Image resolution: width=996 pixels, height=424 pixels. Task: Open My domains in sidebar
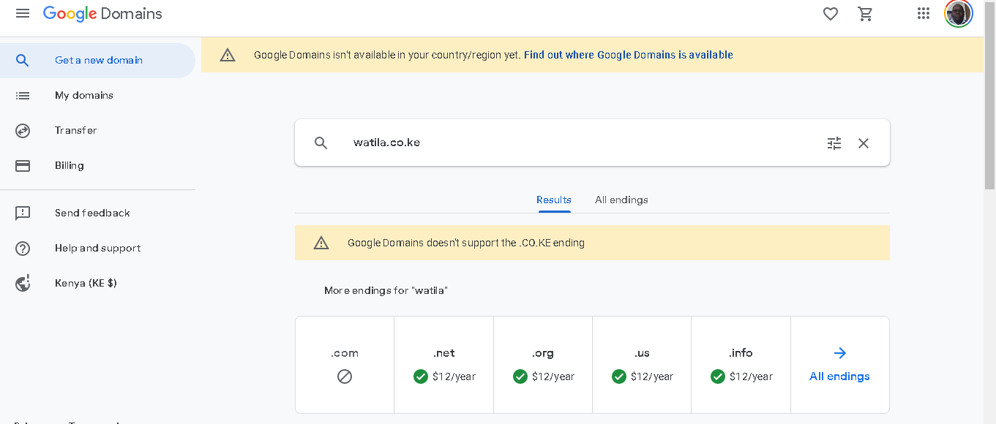(x=97, y=96)
